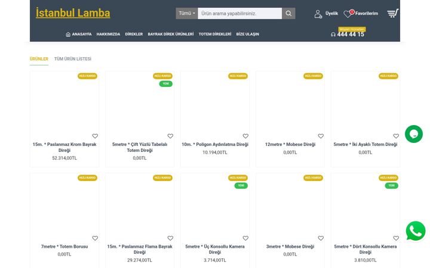The image size is (430, 268).
Task: Open 5metre Çift Yüzlü Tabelalı Totem title
Action: pos(140,147)
